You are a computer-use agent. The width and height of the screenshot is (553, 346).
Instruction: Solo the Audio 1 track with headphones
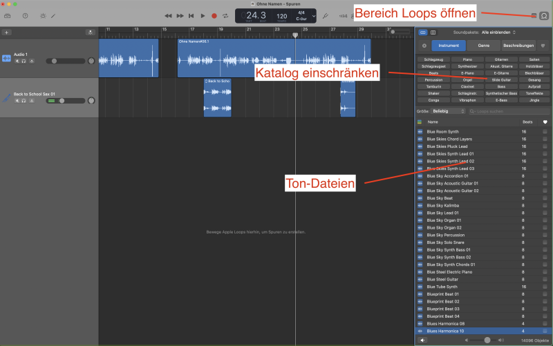click(24, 61)
